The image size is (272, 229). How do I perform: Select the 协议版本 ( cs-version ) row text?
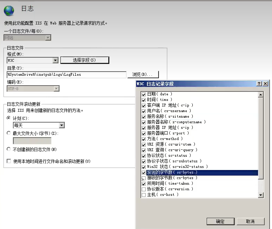[170, 189]
